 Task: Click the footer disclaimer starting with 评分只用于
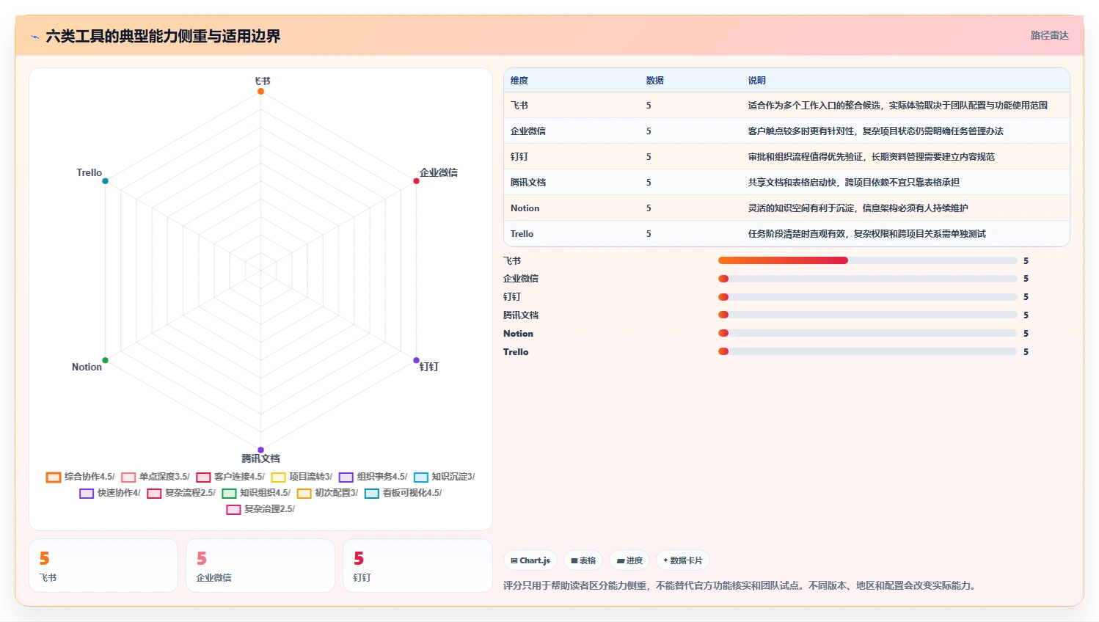741,586
